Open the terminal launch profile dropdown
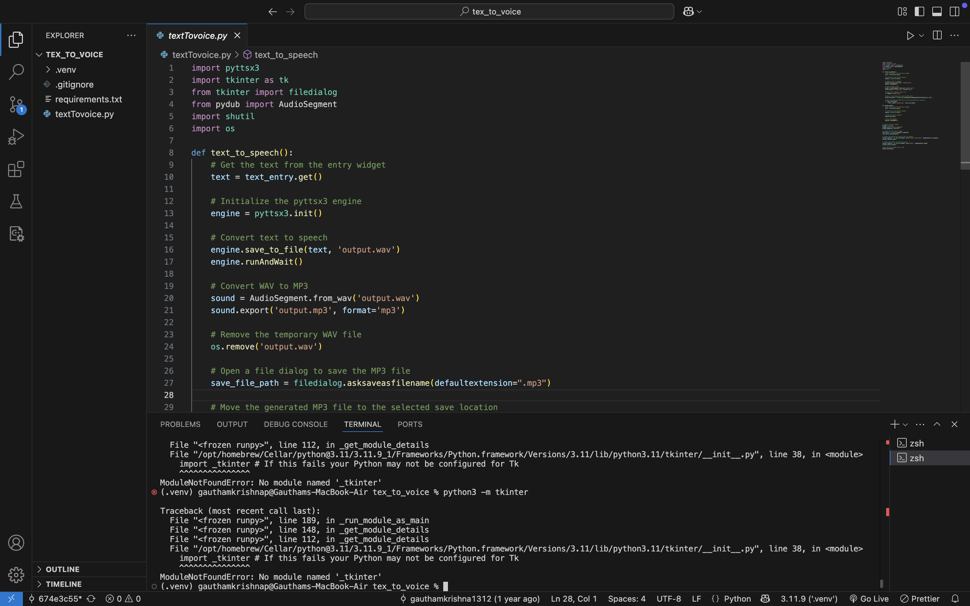 pyautogui.click(x=905, y=425)
